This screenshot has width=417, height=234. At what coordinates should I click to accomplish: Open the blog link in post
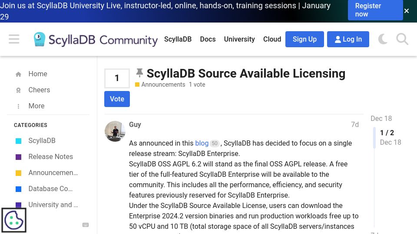pyautogui.click(x=202, y=143)
